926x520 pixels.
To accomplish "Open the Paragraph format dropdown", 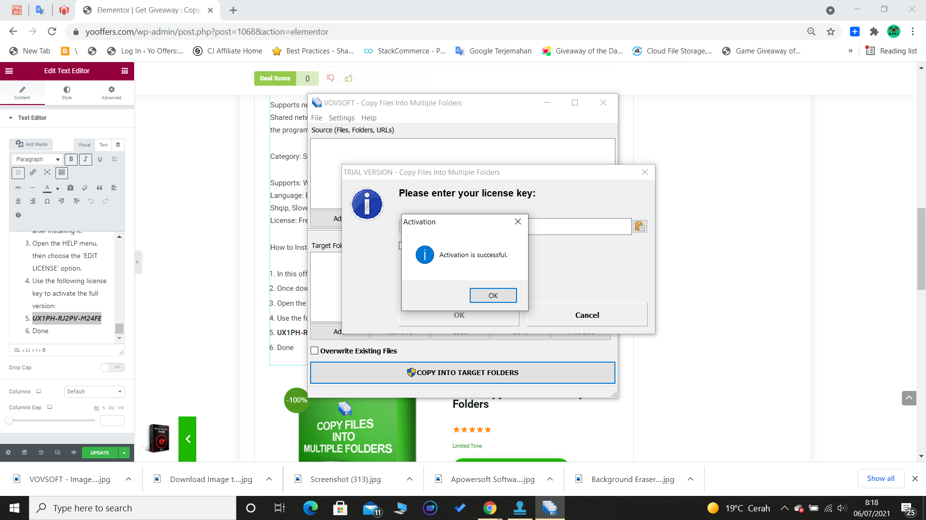I will [x=37, y=159].
